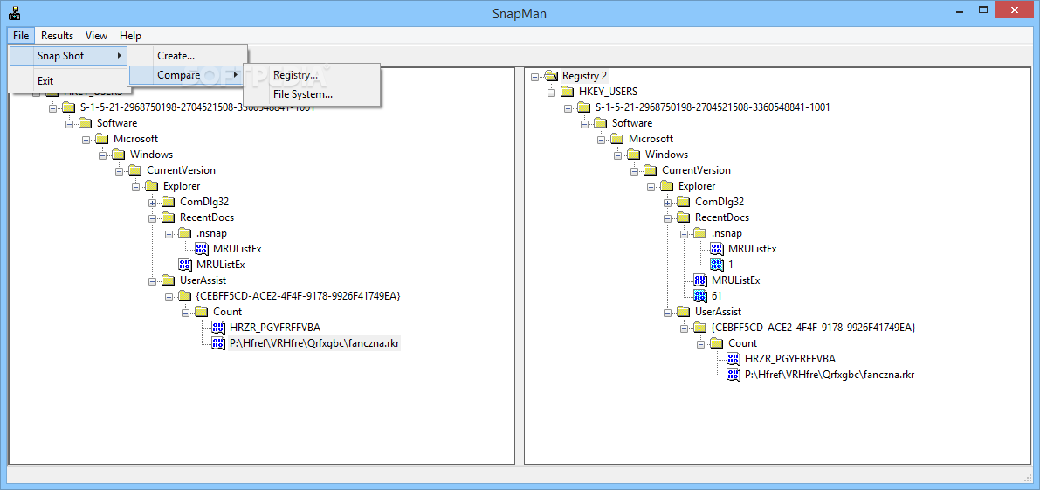Click HRZR_PGYFRFFVBA value icon in Registry 2 pane
The image size is (1040, 490).
[734, 359]
